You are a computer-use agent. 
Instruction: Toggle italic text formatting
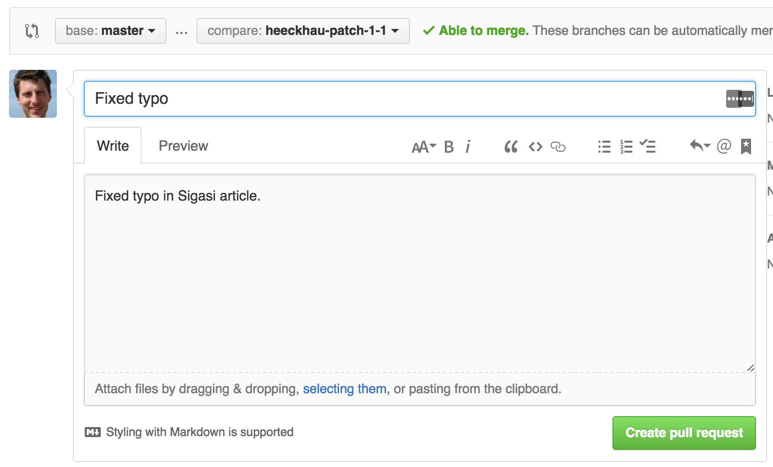click(x=468, y=147)
